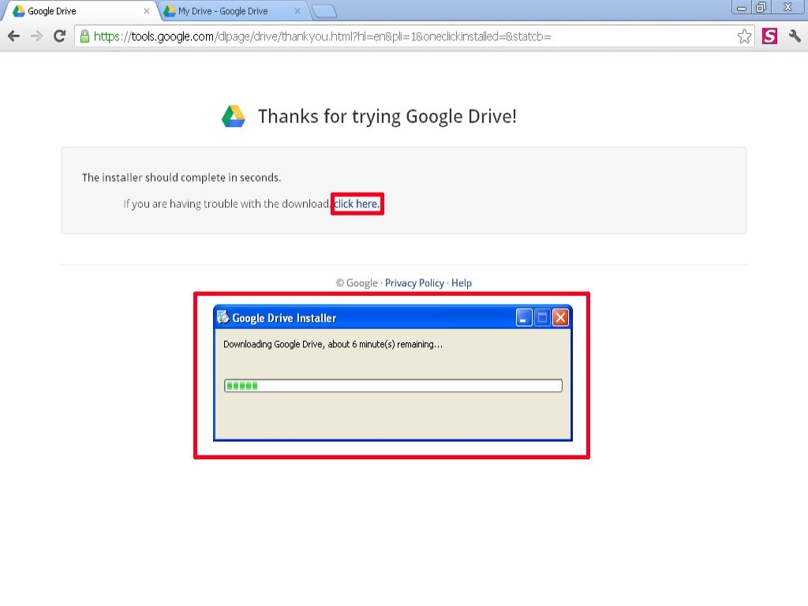Click the installer download progress bar
The width and height of the screenshot is (808, 606).
393,385
